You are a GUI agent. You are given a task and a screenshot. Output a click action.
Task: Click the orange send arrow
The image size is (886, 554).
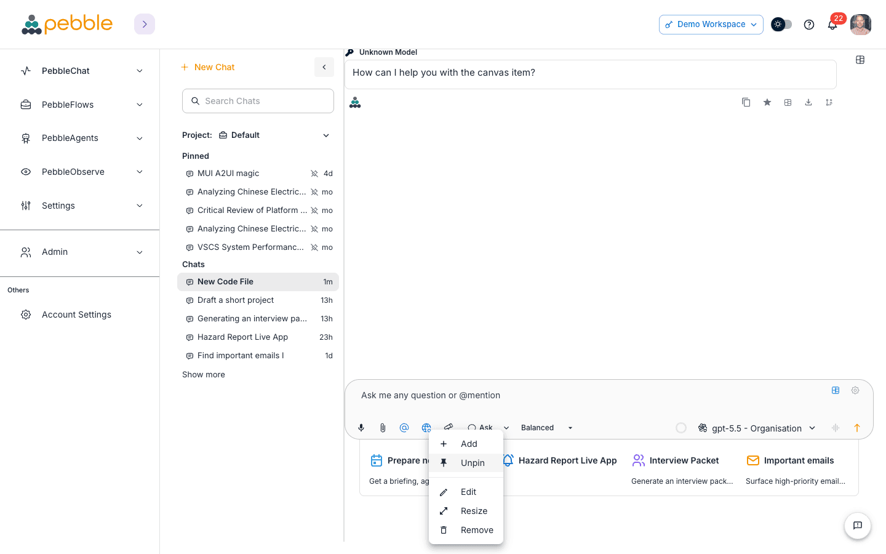click(857, 428)
